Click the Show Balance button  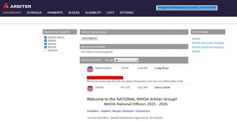(x=89, y=38)
